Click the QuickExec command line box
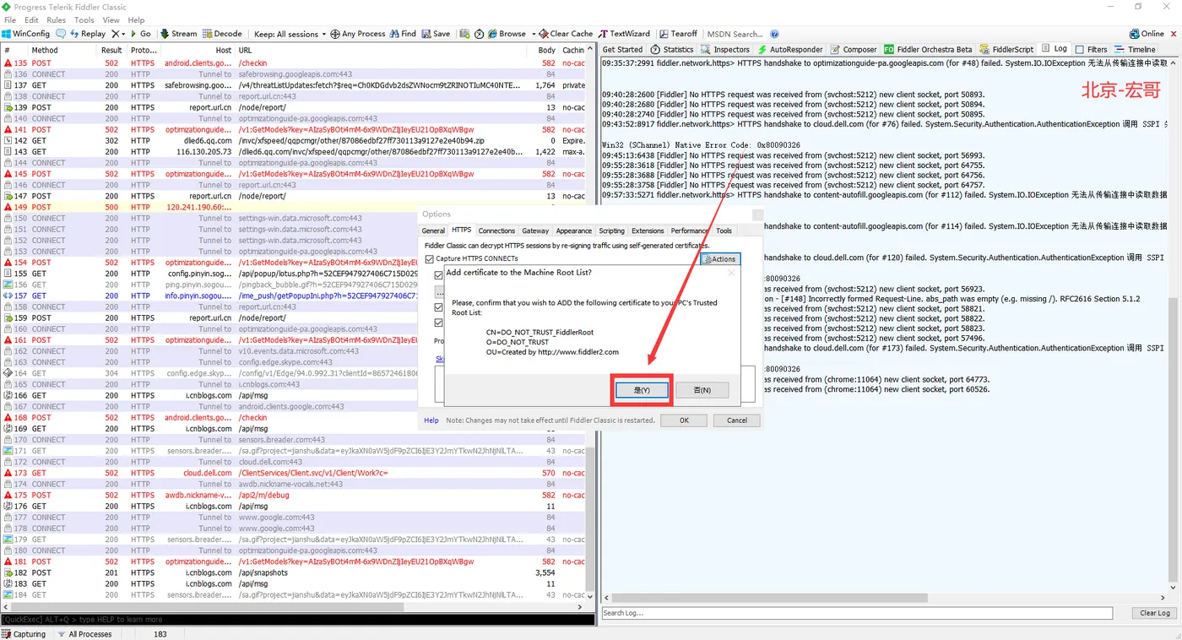The width and height of the screenshot is (1182, 640). (295, 620)
